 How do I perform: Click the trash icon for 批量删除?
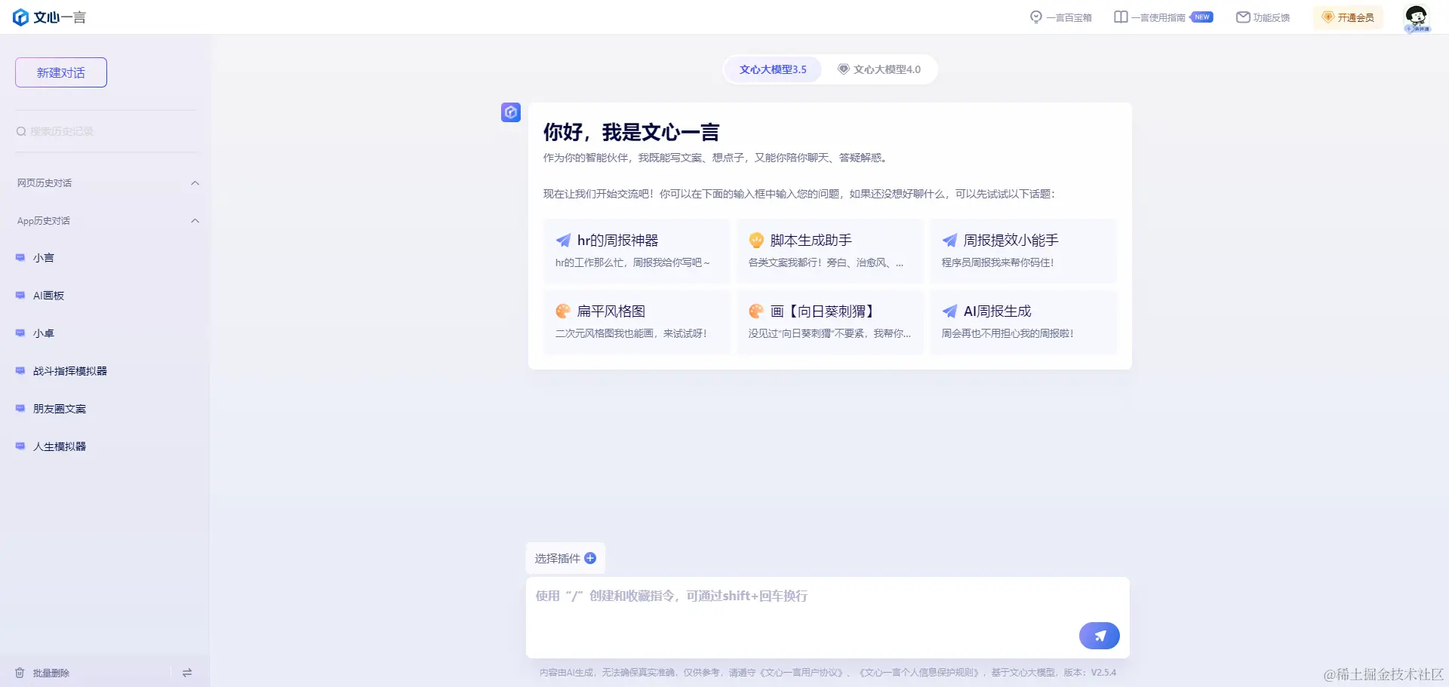20,673
